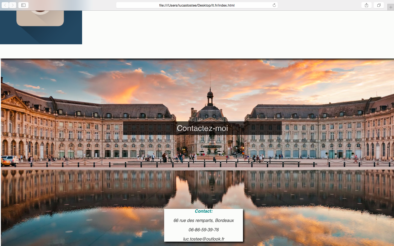Click the reload page icon

(x=274, y=5)
